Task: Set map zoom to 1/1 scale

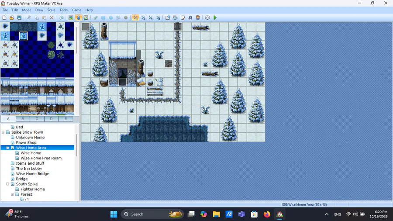Action: tap(136, 17)
